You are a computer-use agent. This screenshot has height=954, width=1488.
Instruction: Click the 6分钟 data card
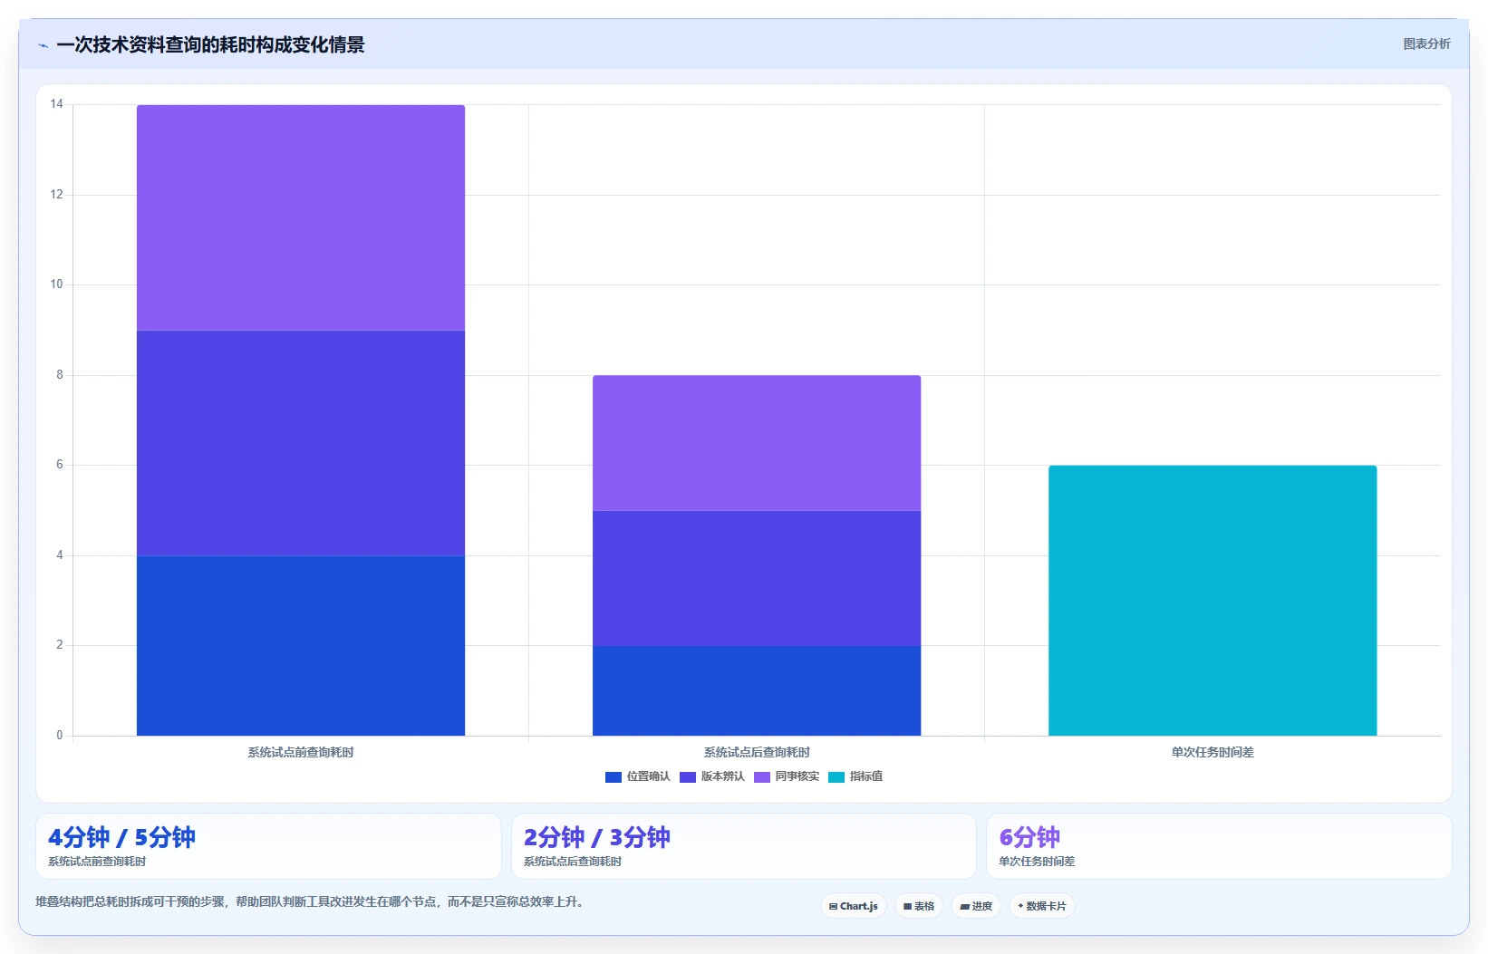(1219, 846)
